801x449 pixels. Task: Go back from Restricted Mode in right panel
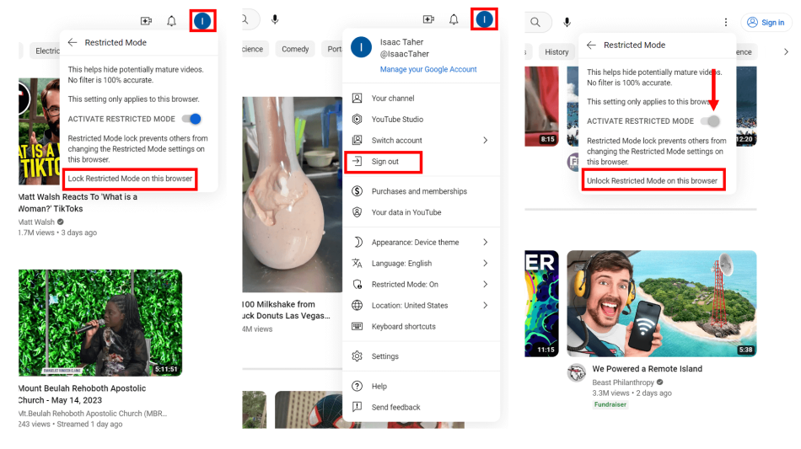coord(592,45)
